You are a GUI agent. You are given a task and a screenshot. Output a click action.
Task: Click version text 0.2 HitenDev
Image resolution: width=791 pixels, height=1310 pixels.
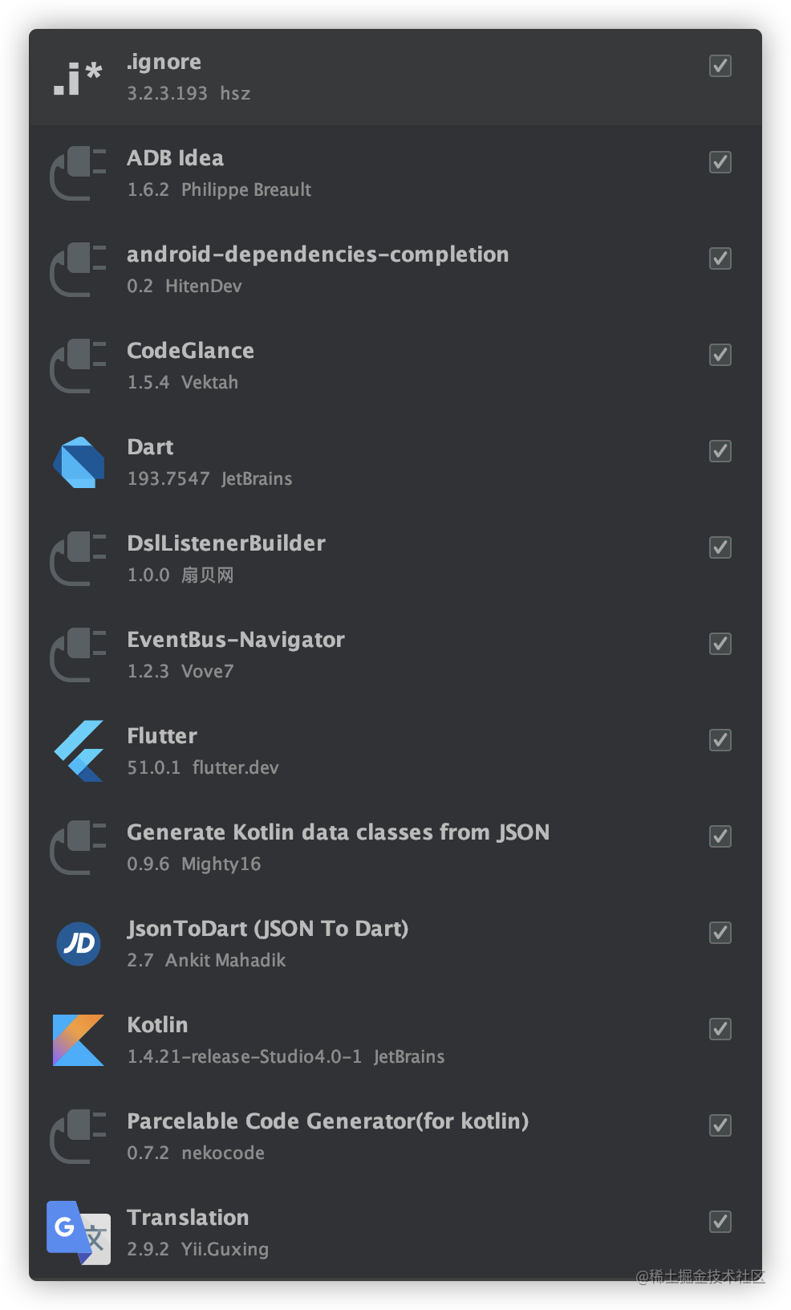pos(185,286)
